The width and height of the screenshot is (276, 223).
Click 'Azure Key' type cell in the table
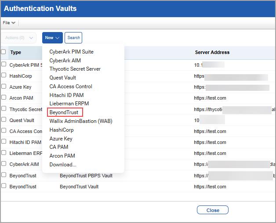click(20, 87)
